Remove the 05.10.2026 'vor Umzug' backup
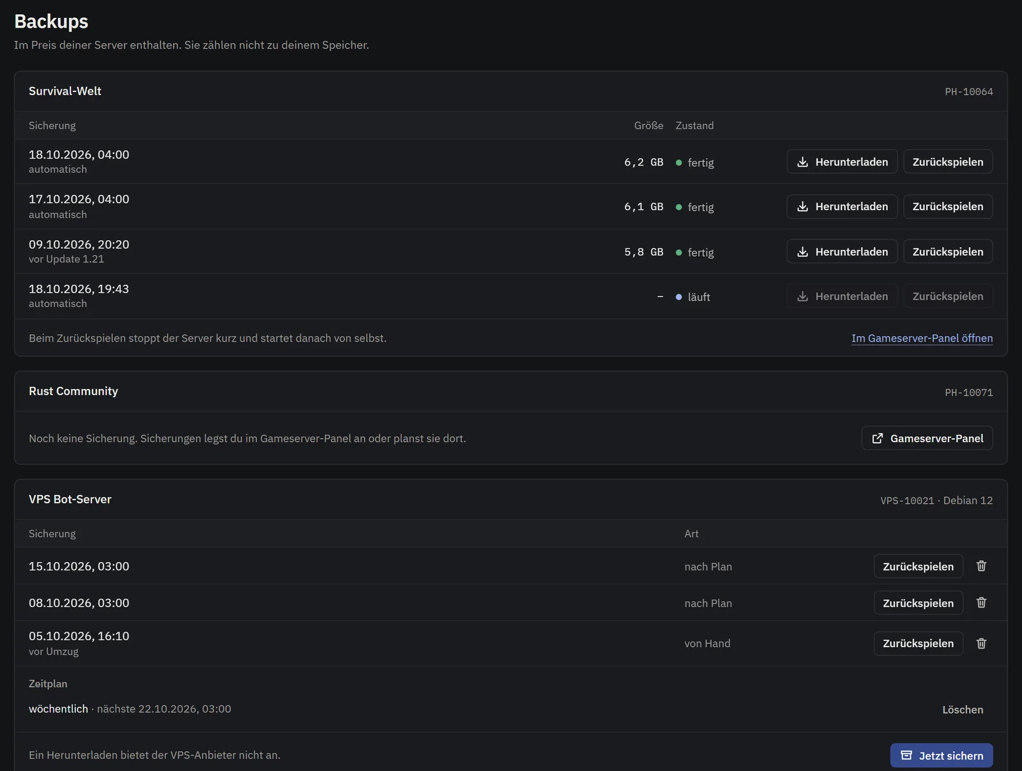 [981, 643]
